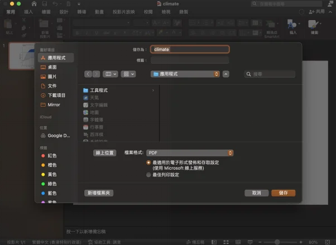This screenshot has height=245, width=336.
Task: Click the save icon in title bar
Action: click(44, 4)
